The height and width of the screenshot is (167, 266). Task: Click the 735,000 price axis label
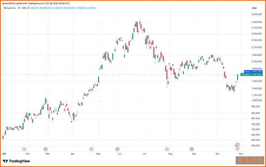256,129
